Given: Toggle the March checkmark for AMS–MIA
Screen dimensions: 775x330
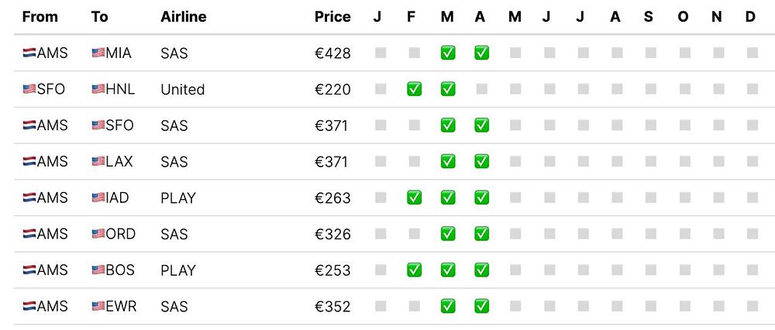Looking at the screenshot, I should pos(448,53).
